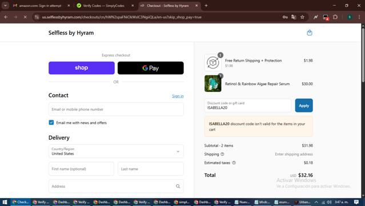This screenshot has height=206, width=365.
Task: Open the notification center icon
Action: [356, 202]
